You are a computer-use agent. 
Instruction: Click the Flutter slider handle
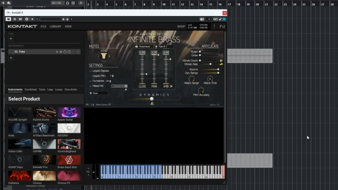(200, 52)
